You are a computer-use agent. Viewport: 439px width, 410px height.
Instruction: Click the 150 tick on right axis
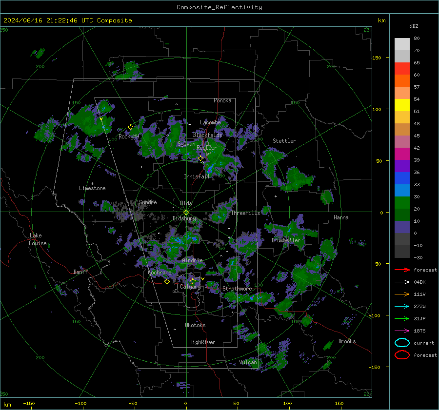[x=377, y=58]
